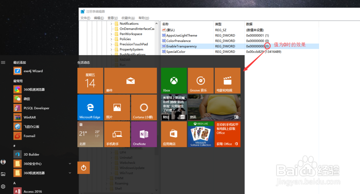Screen dimensions: 360x194
Task: Jump to the # letter group header
Action: pyautogui.click(x=14, y=145)
